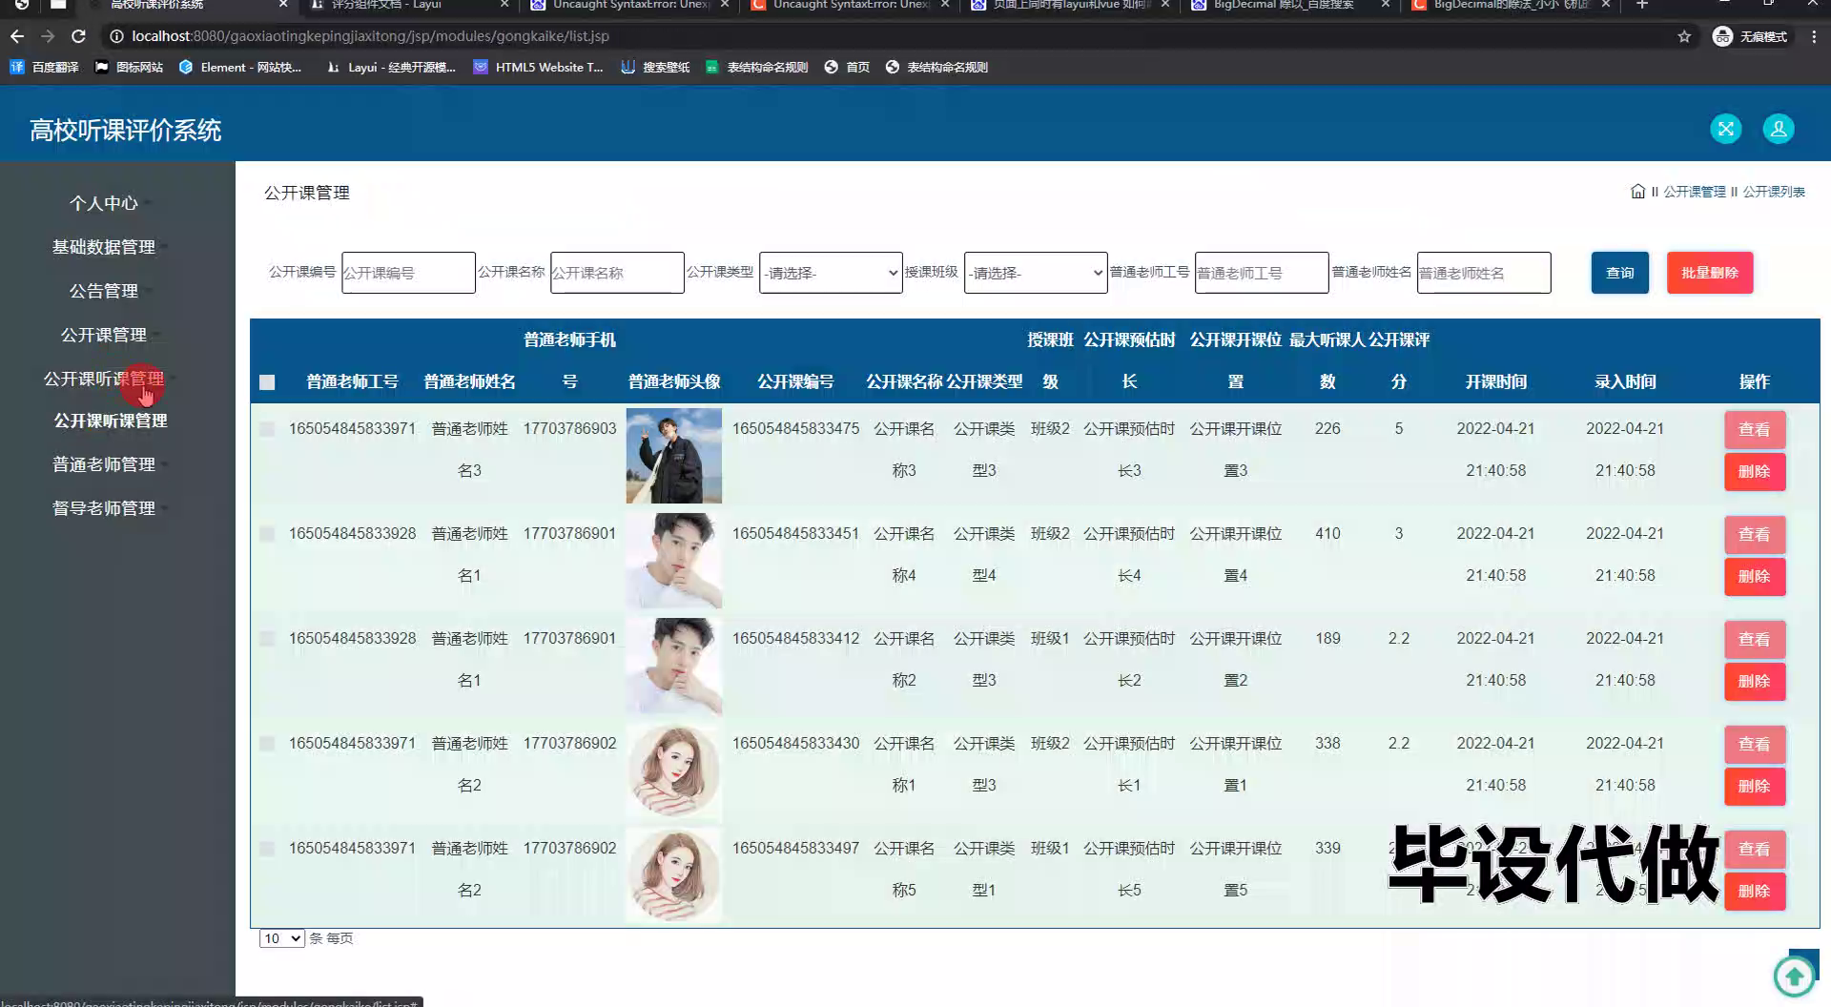The width and height of the screenshot is (1831, 1007).
Task: Focus the 公开课编号 input field
Action: pyautogui.click(x=408, y=273)
